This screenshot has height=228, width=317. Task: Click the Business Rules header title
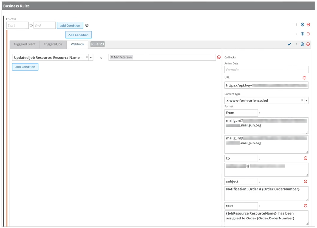coord(16,6)
